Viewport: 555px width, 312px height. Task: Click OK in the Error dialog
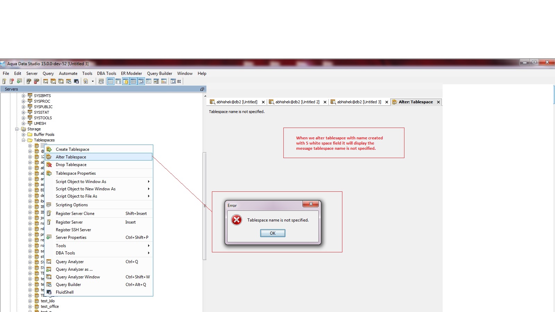(x=273, y=233)
